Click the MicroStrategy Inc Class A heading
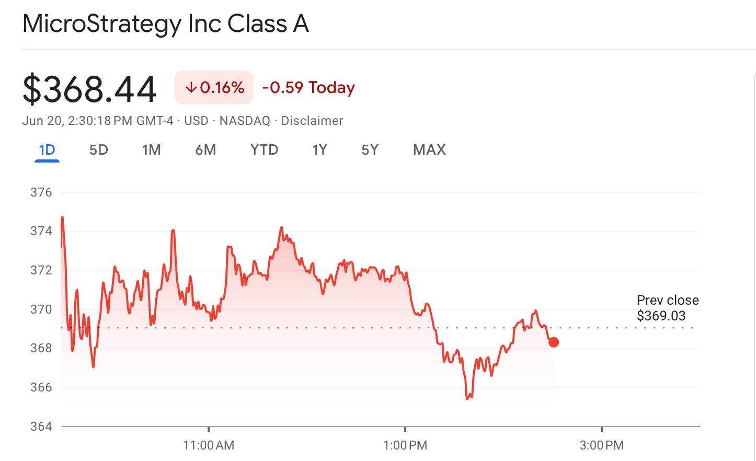The width and height of the screenshot is (756, 461). [x=166, y=24]
